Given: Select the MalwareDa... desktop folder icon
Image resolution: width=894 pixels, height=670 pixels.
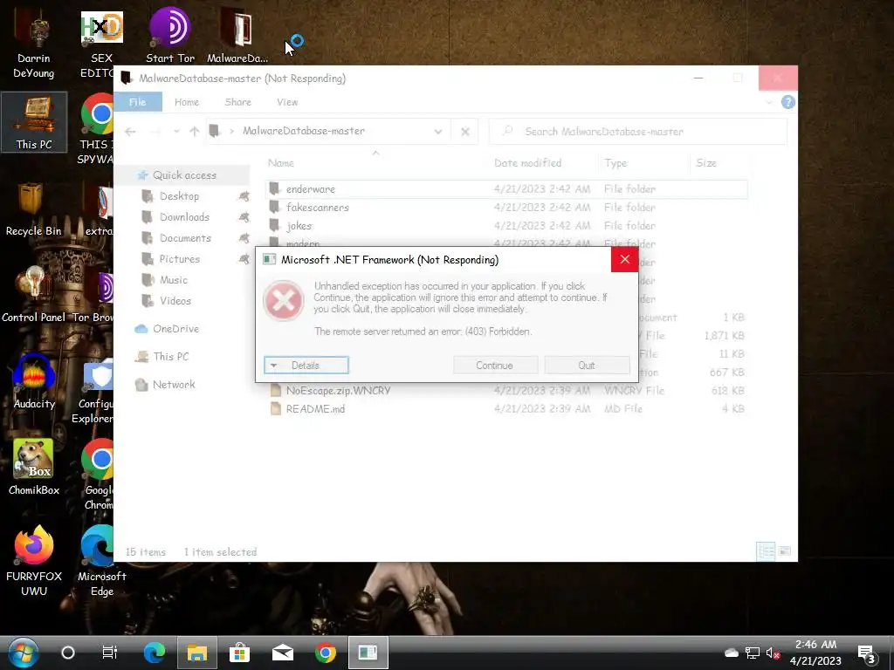Looking at the screenshot, I should pos(237,37).
